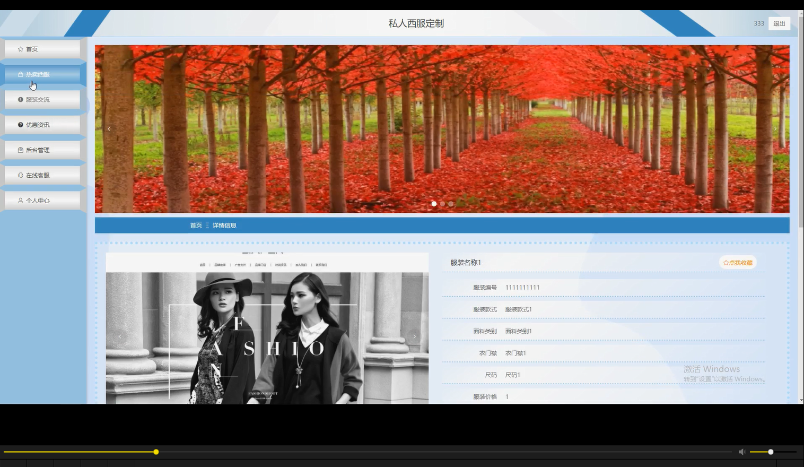Open the 优惠资讯 question icon entry
The height and width of the screenshot is (467, 804).
20,125
